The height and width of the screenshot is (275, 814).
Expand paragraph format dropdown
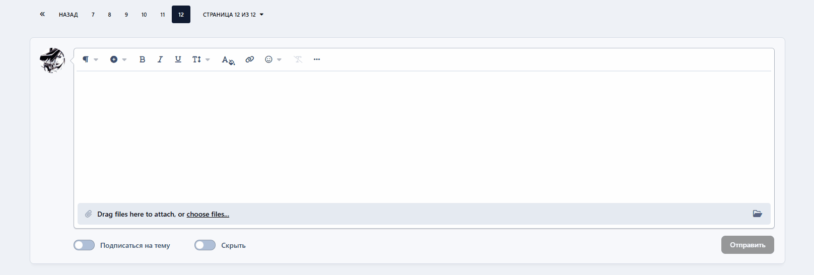pyautogui.click(x=90, y=59)
